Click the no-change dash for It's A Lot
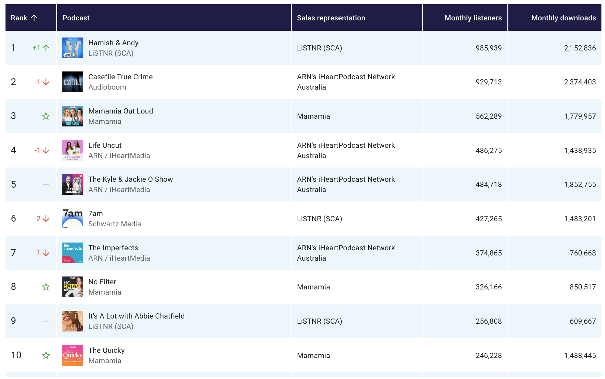605x379 pixels. (x=46, y=321)
